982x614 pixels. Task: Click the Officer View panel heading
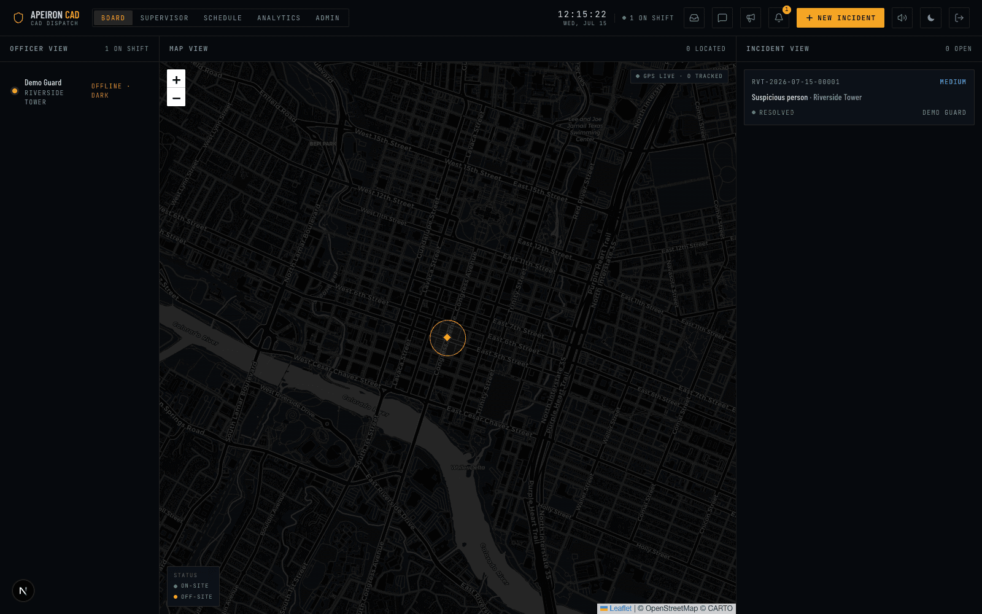coord(39,49)
